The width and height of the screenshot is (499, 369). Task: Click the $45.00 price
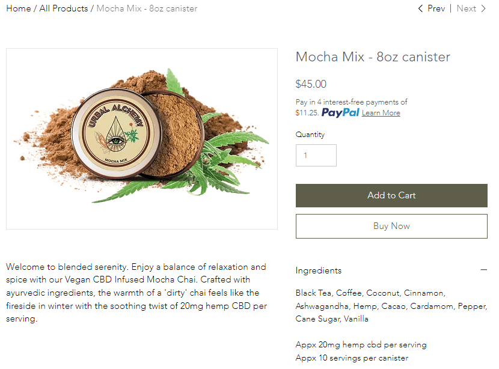[311, 84]
